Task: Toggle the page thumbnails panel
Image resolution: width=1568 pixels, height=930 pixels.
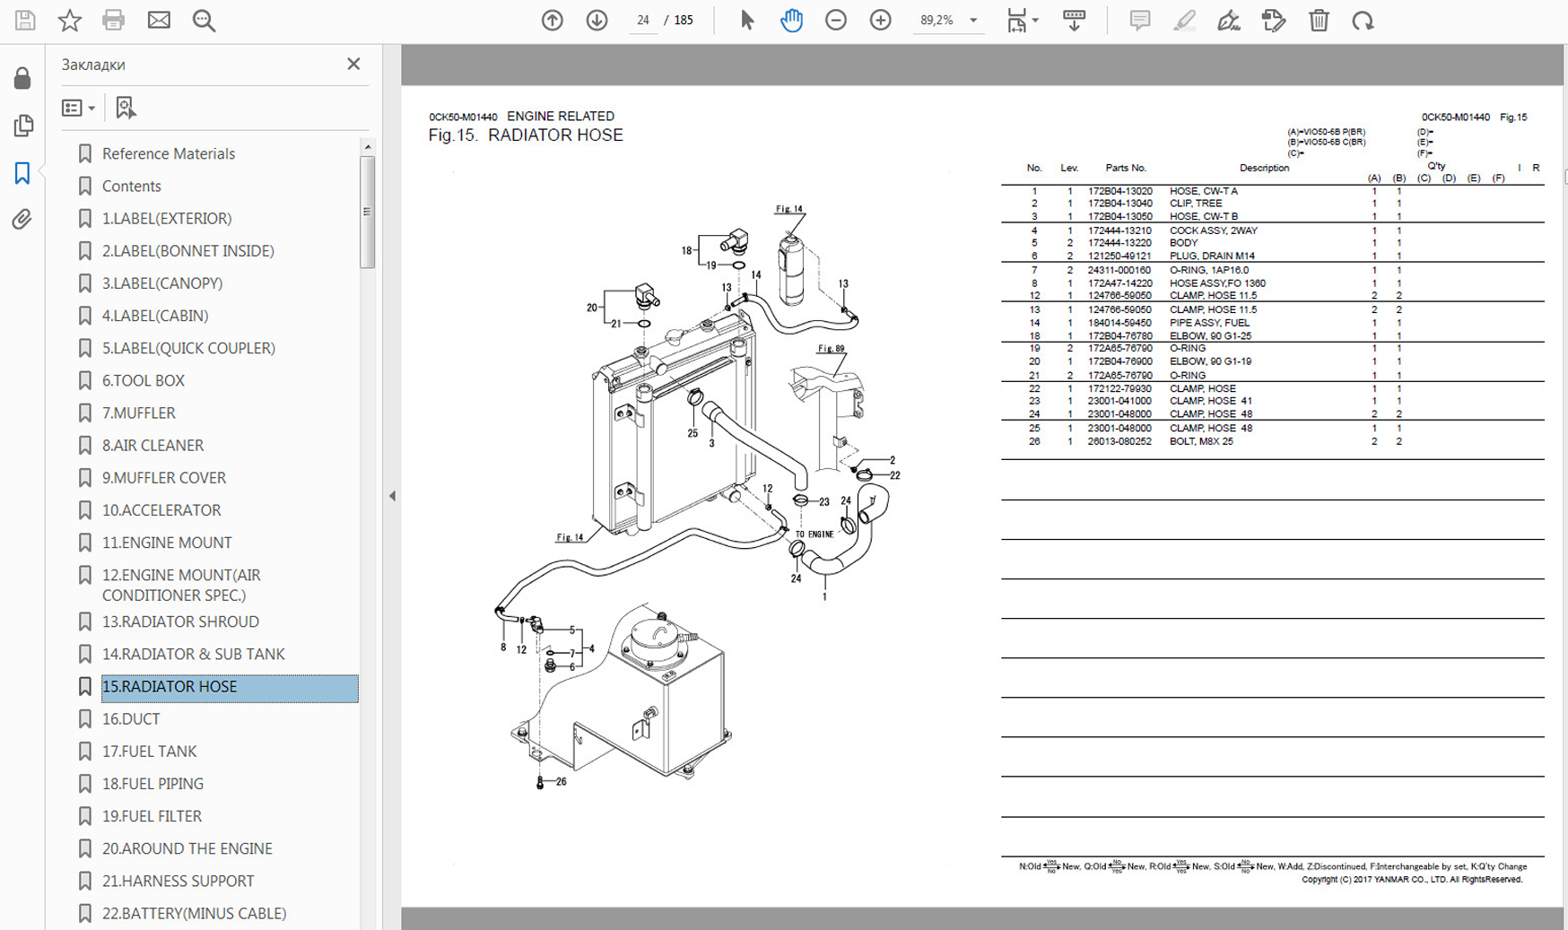Action: click(22, 126)
